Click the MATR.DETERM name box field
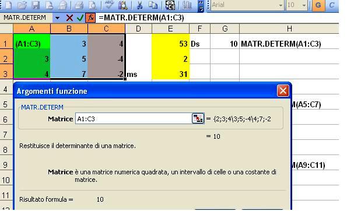Viewport: 347px width, 211px height. tap(26, 17)
